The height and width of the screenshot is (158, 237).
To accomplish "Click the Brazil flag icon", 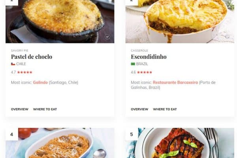I will 133,64.
